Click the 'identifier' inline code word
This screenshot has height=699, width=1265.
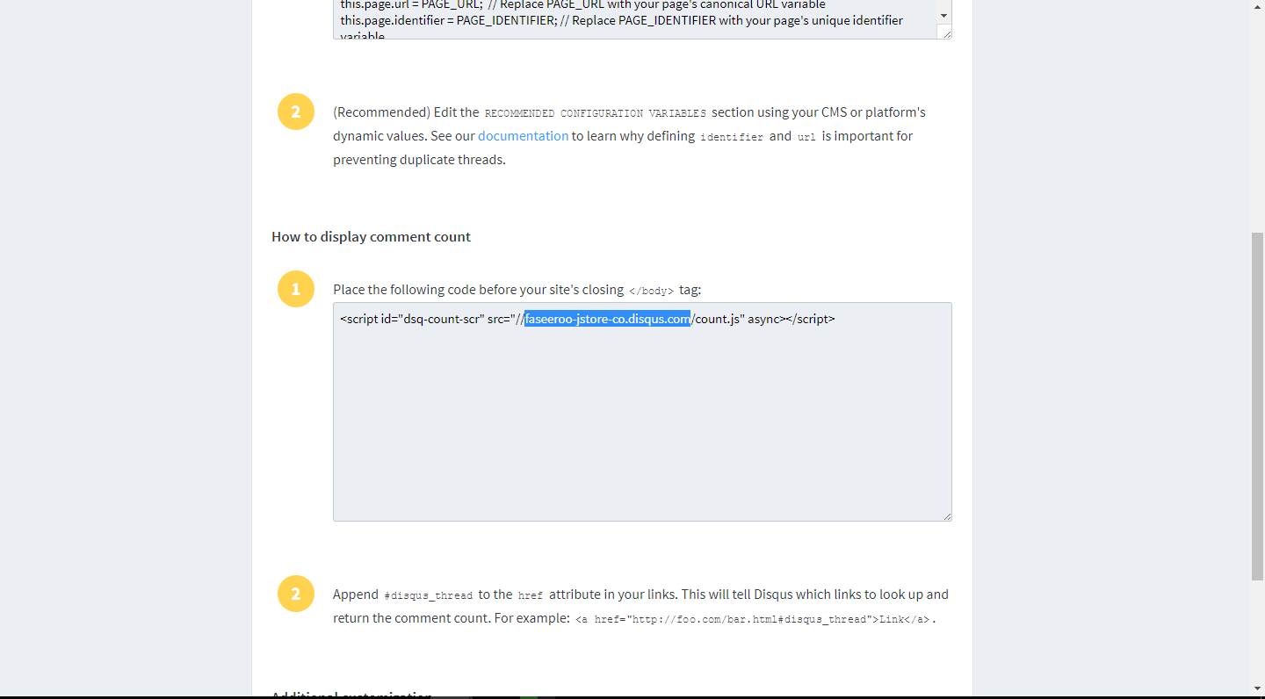coord(732,137)
